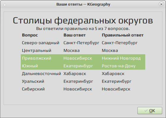Select the Сибирский question cell
This screenshot has height=118, width=166.
pyautogui.click(x=33, y=89)
